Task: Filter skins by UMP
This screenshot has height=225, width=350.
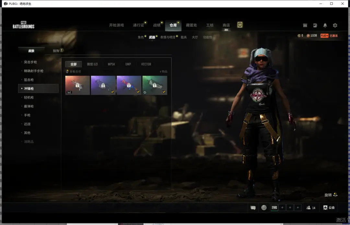Action: pos(128,64)
